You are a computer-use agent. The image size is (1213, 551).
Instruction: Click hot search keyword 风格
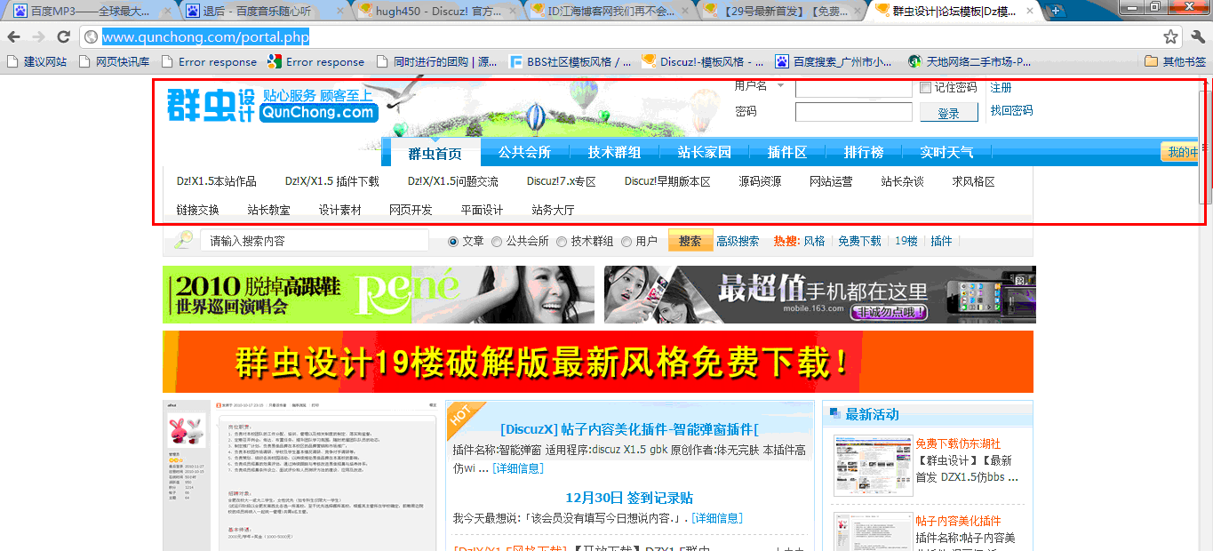[814, 241]
